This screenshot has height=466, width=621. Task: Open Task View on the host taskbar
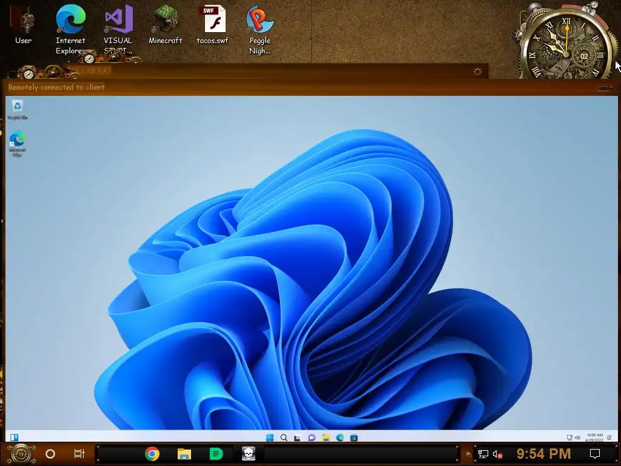click(x=79, y=454)
